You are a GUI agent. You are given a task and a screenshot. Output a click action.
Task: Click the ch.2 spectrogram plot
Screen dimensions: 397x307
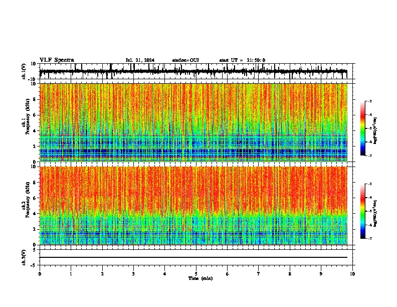coord(193,206)
